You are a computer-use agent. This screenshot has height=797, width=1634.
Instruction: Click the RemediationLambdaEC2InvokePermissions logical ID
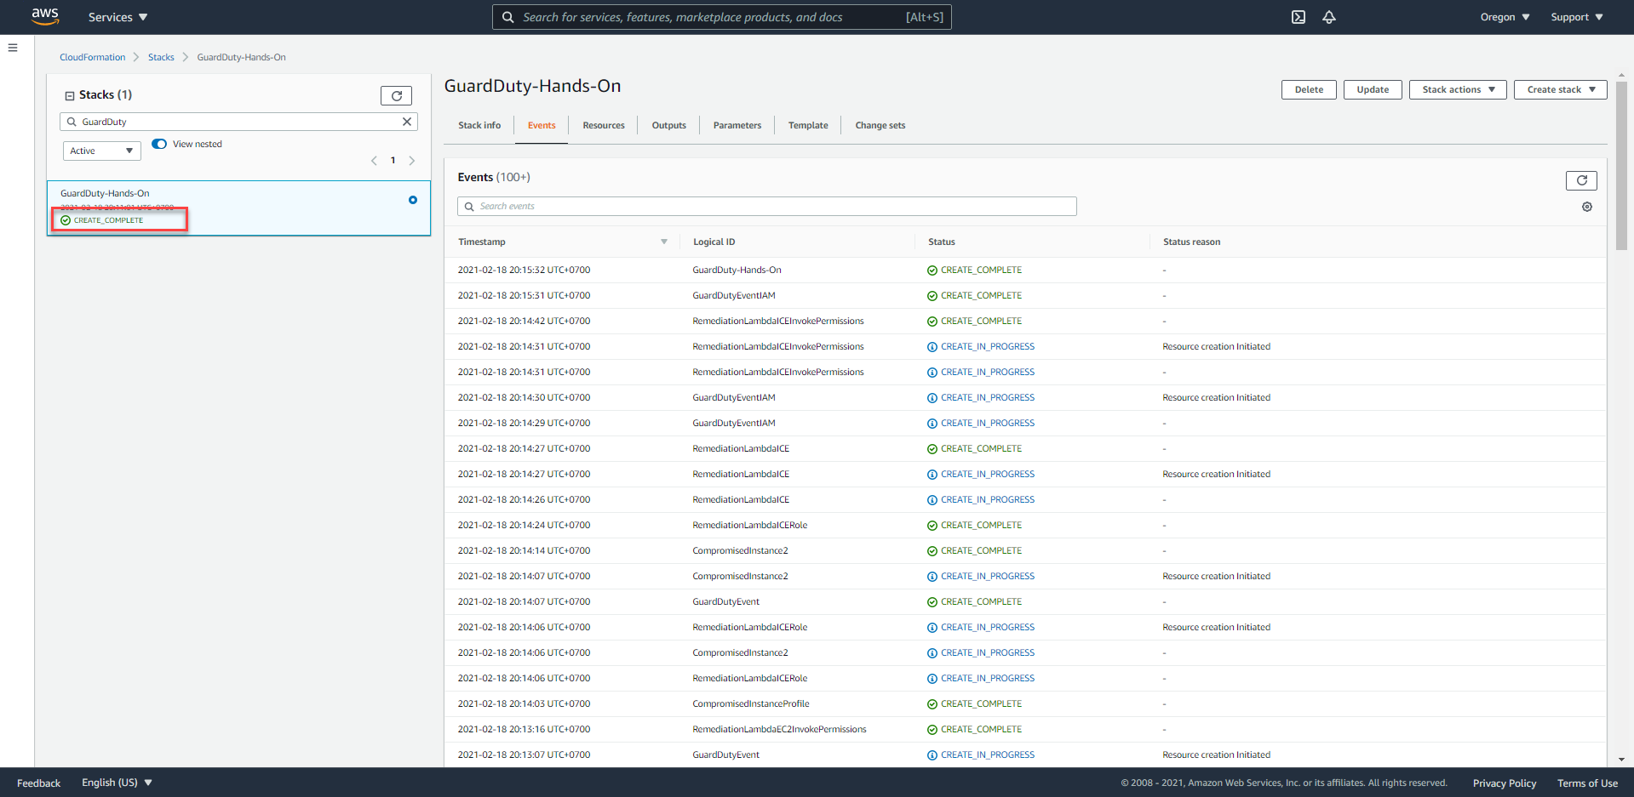coord(779,729)
